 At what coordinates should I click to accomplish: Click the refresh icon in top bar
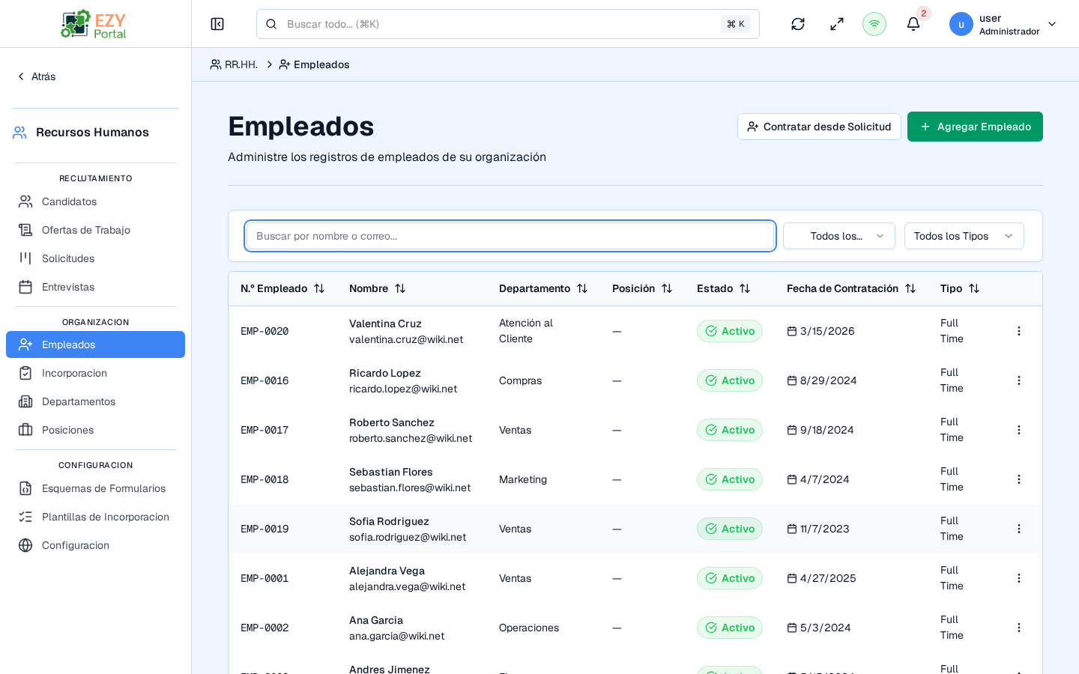tap(798, 24)
